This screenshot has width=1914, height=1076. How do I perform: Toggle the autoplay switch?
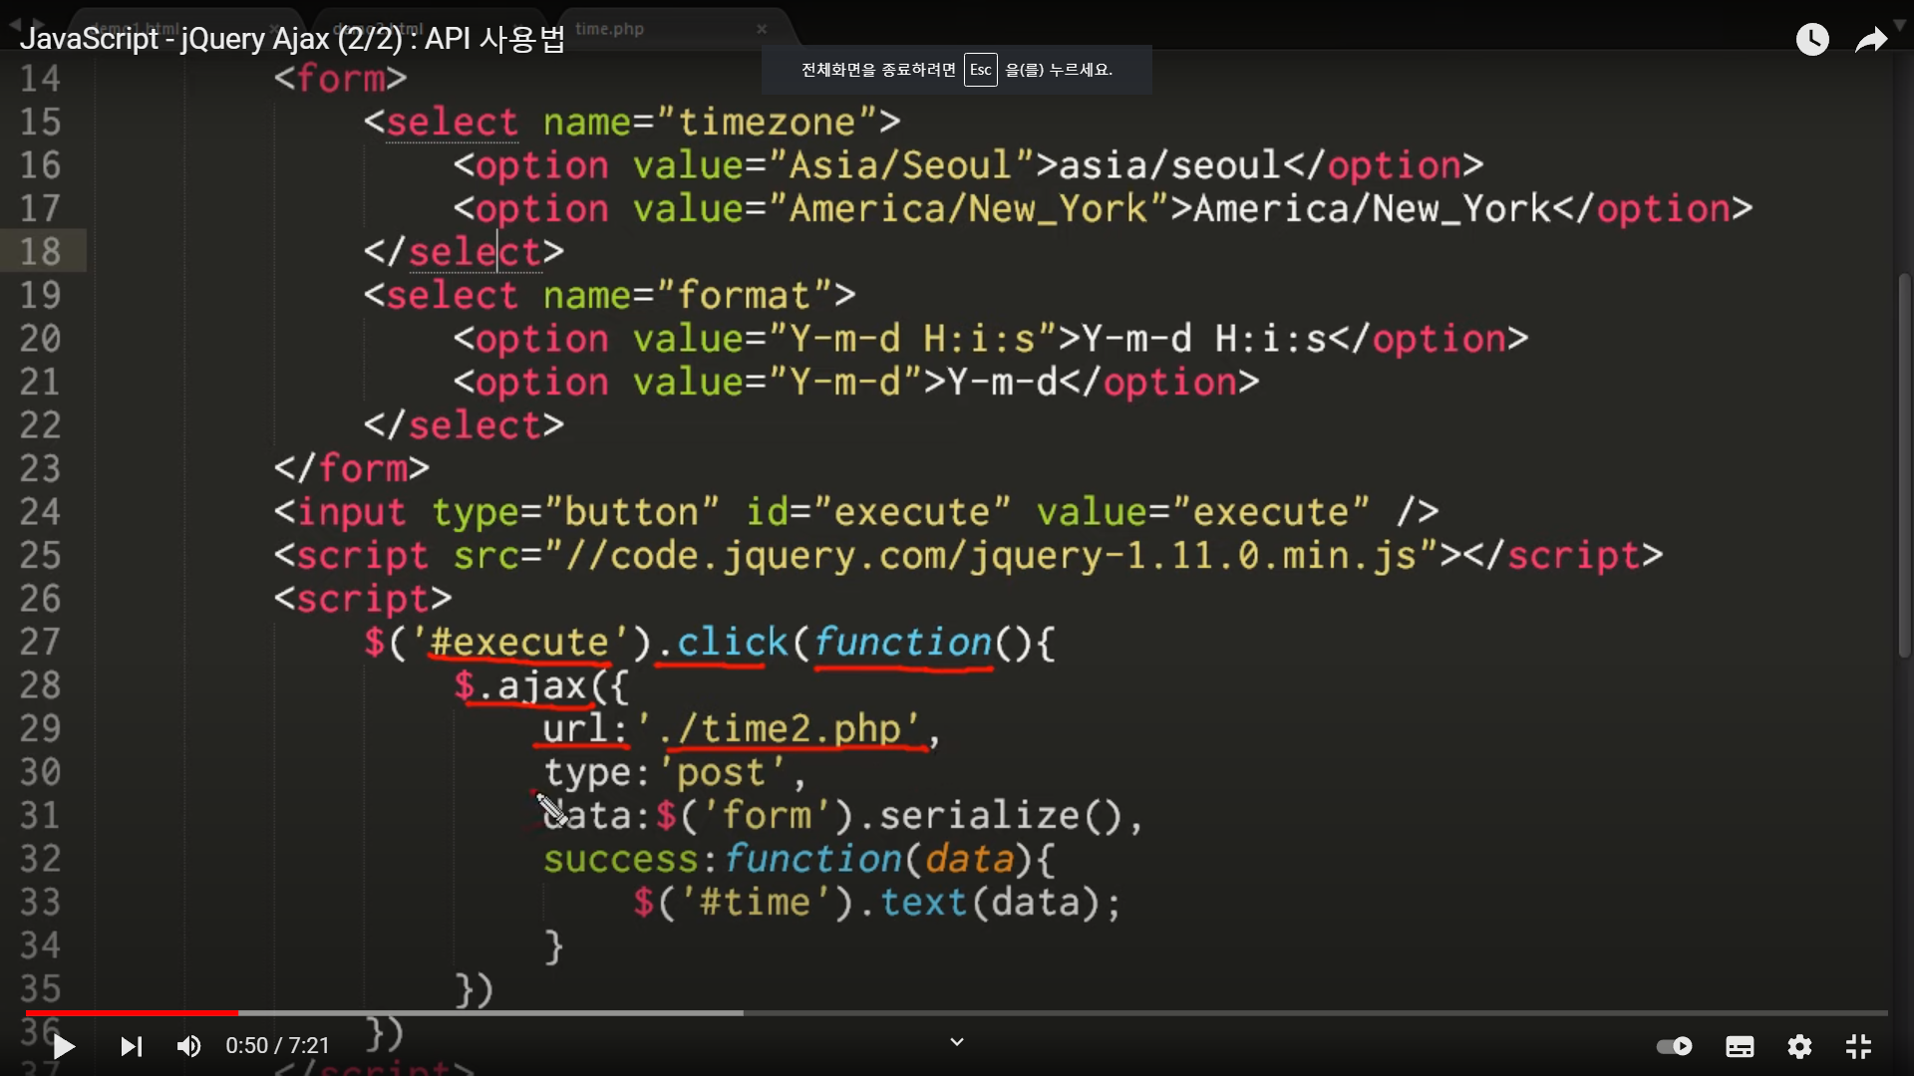tap(1675, 1046)
